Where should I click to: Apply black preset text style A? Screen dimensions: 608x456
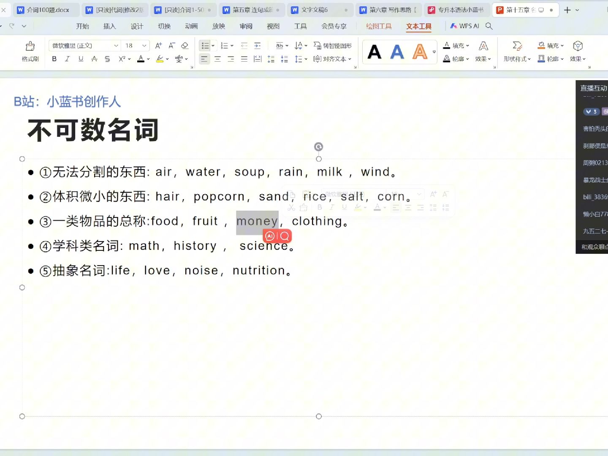(x=375, y=52)
